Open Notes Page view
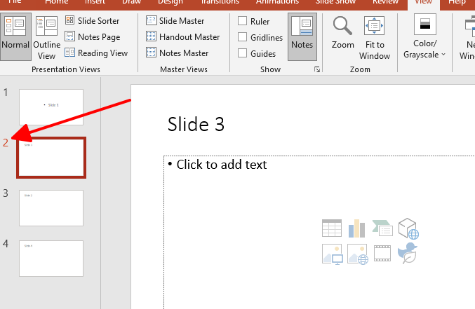The width and height of the screenshot is (475, 309). (93, 37)
